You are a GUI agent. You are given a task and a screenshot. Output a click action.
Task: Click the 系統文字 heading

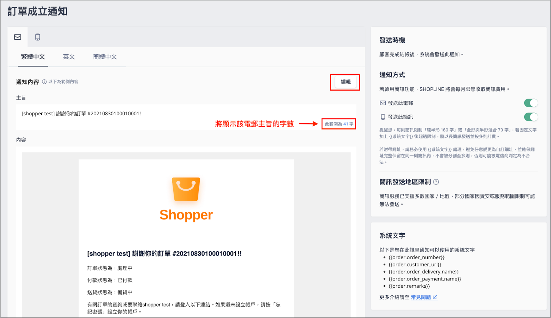point(392,236)
